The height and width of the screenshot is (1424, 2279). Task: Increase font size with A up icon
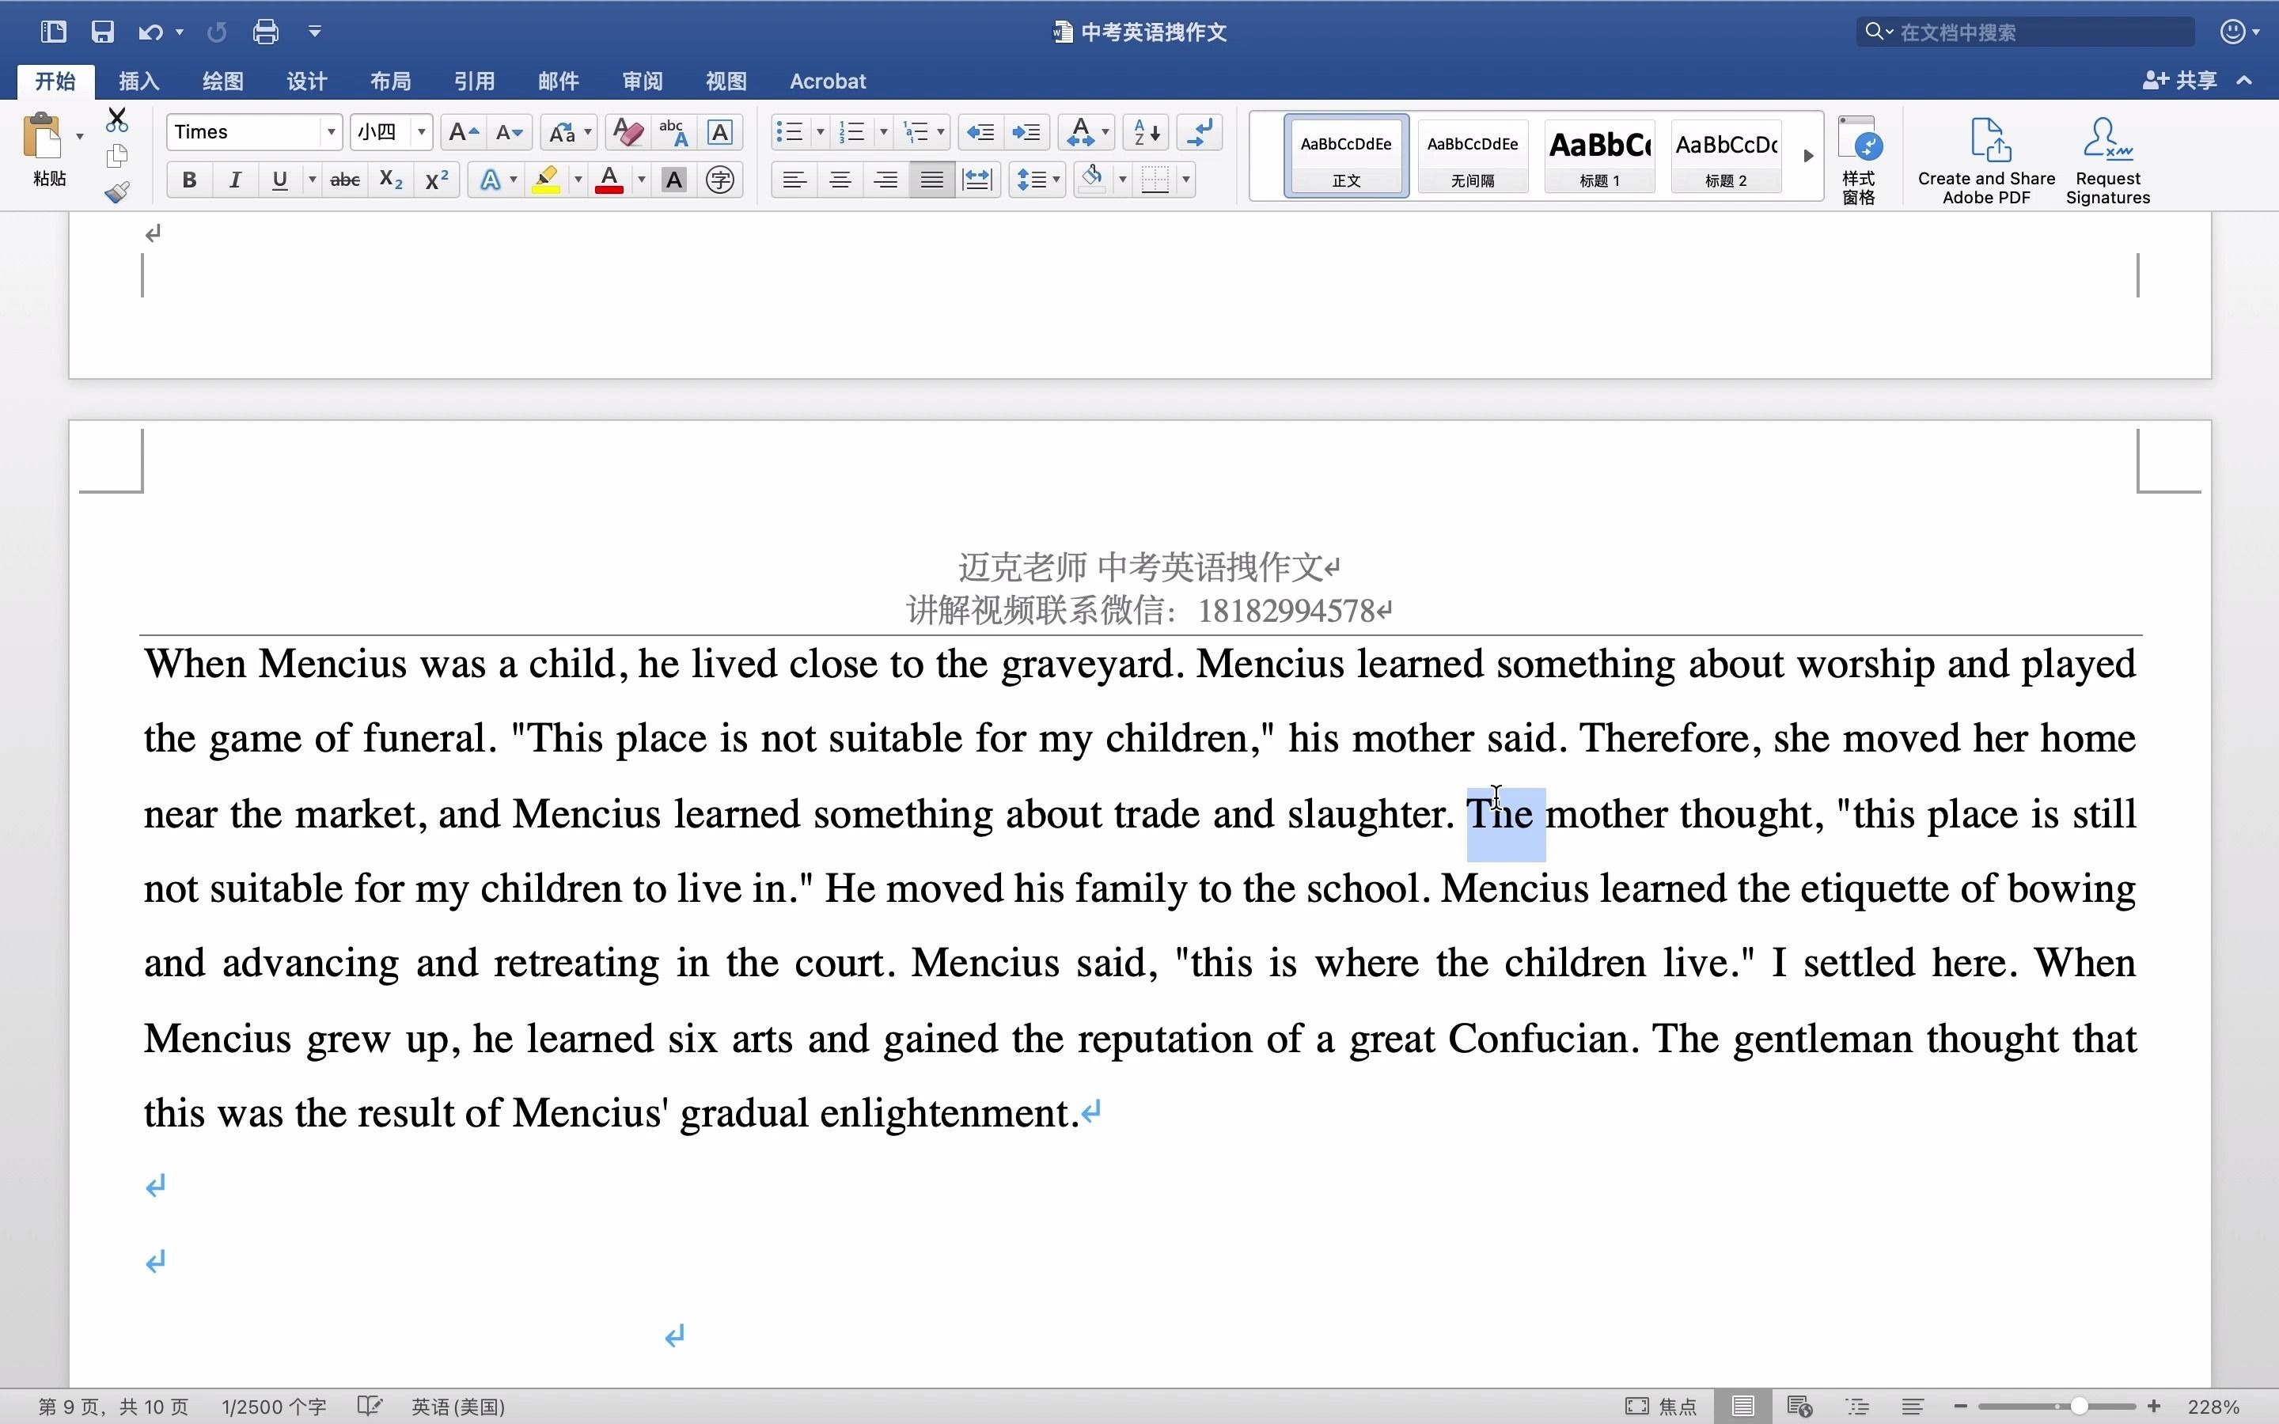pyautogui.click(x=464, y=133)
